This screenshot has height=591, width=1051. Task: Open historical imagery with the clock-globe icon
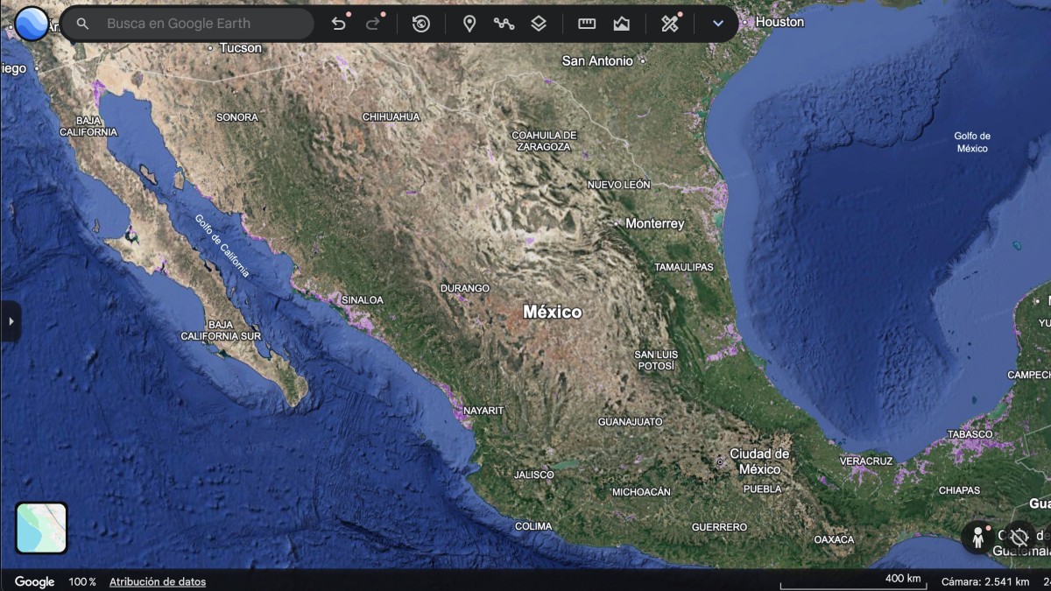click(421, 24)
